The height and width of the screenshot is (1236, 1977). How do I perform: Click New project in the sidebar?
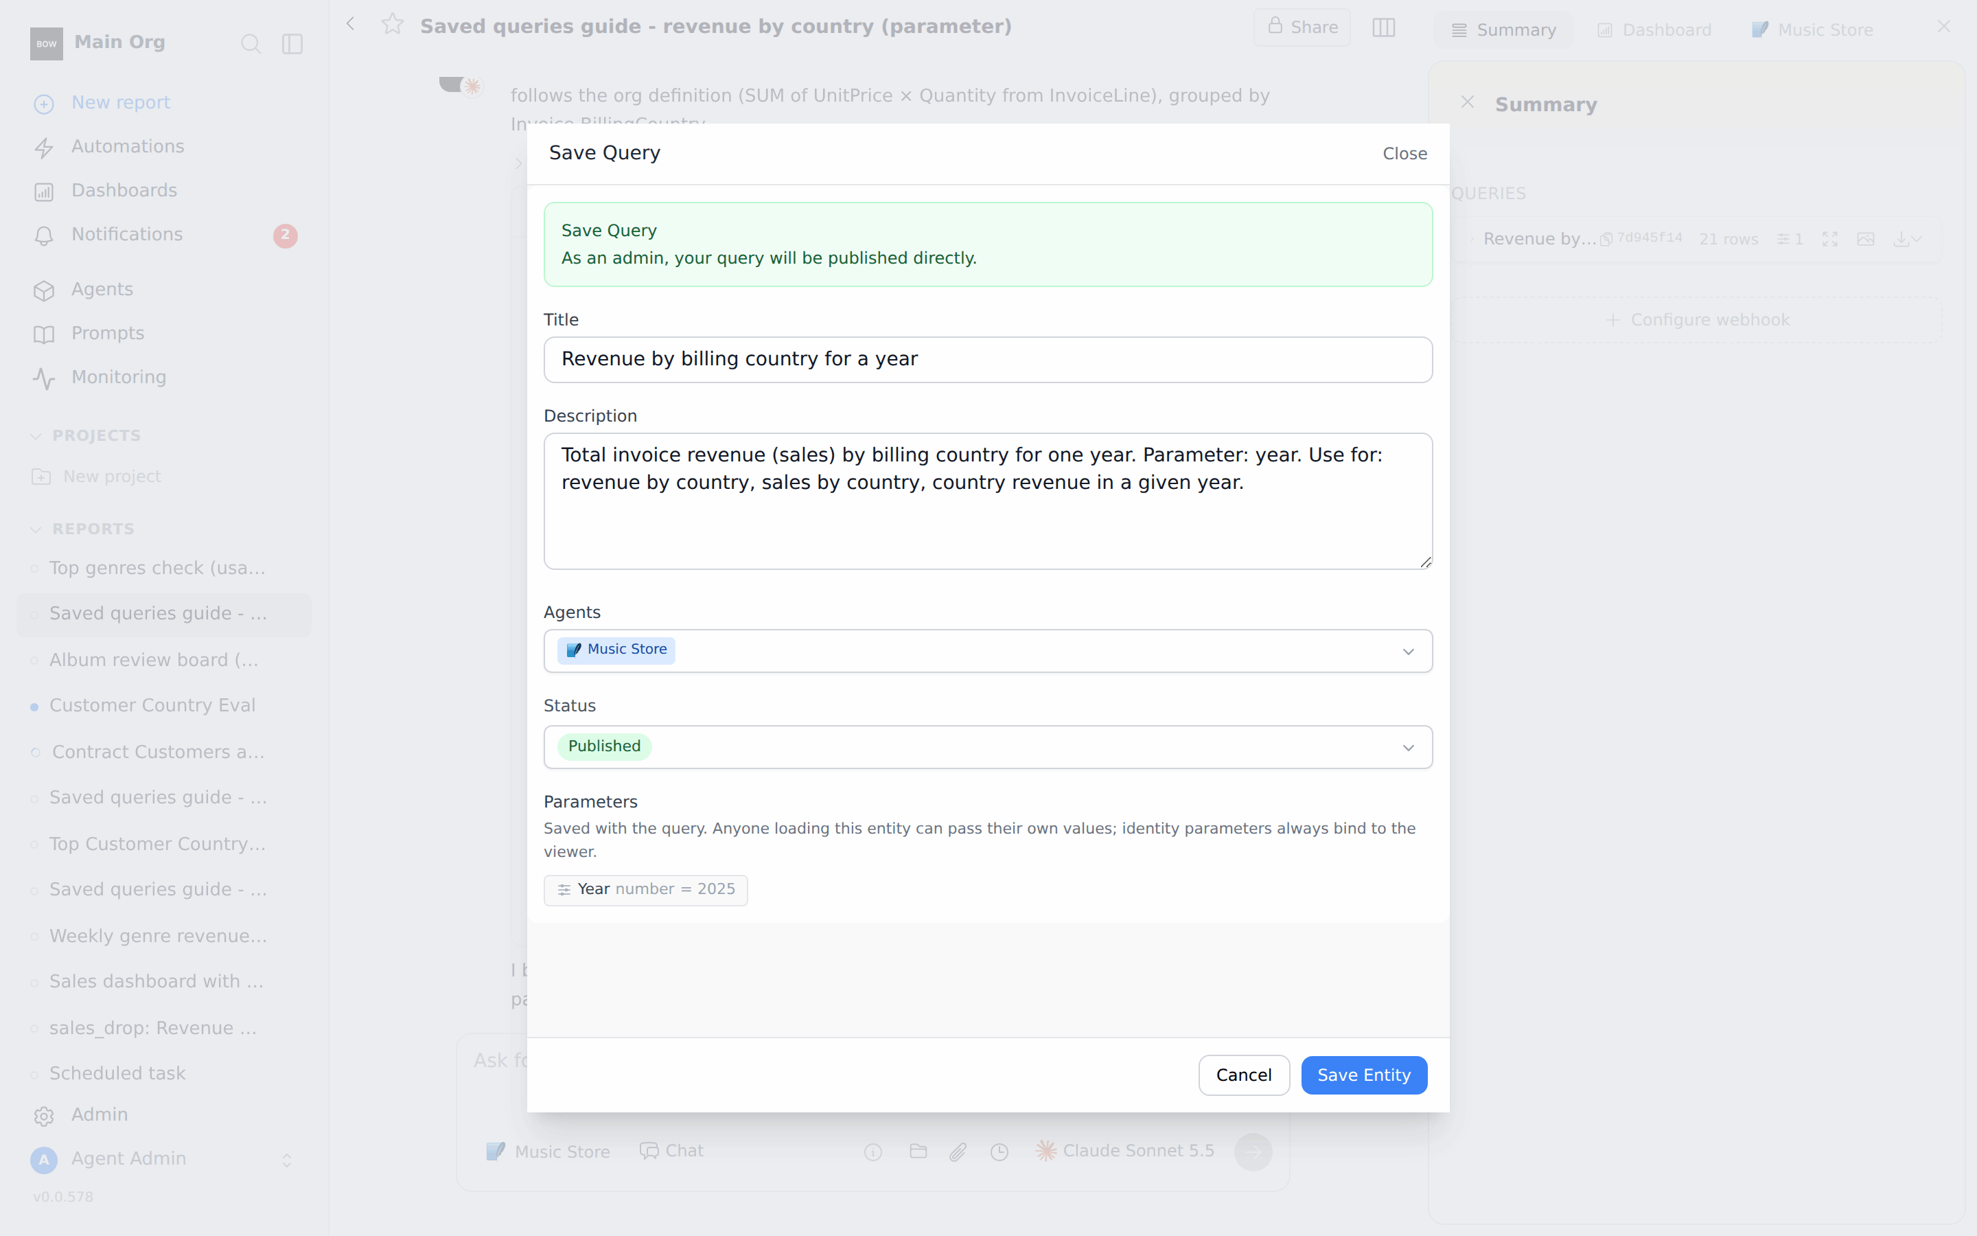pos(96,477)
